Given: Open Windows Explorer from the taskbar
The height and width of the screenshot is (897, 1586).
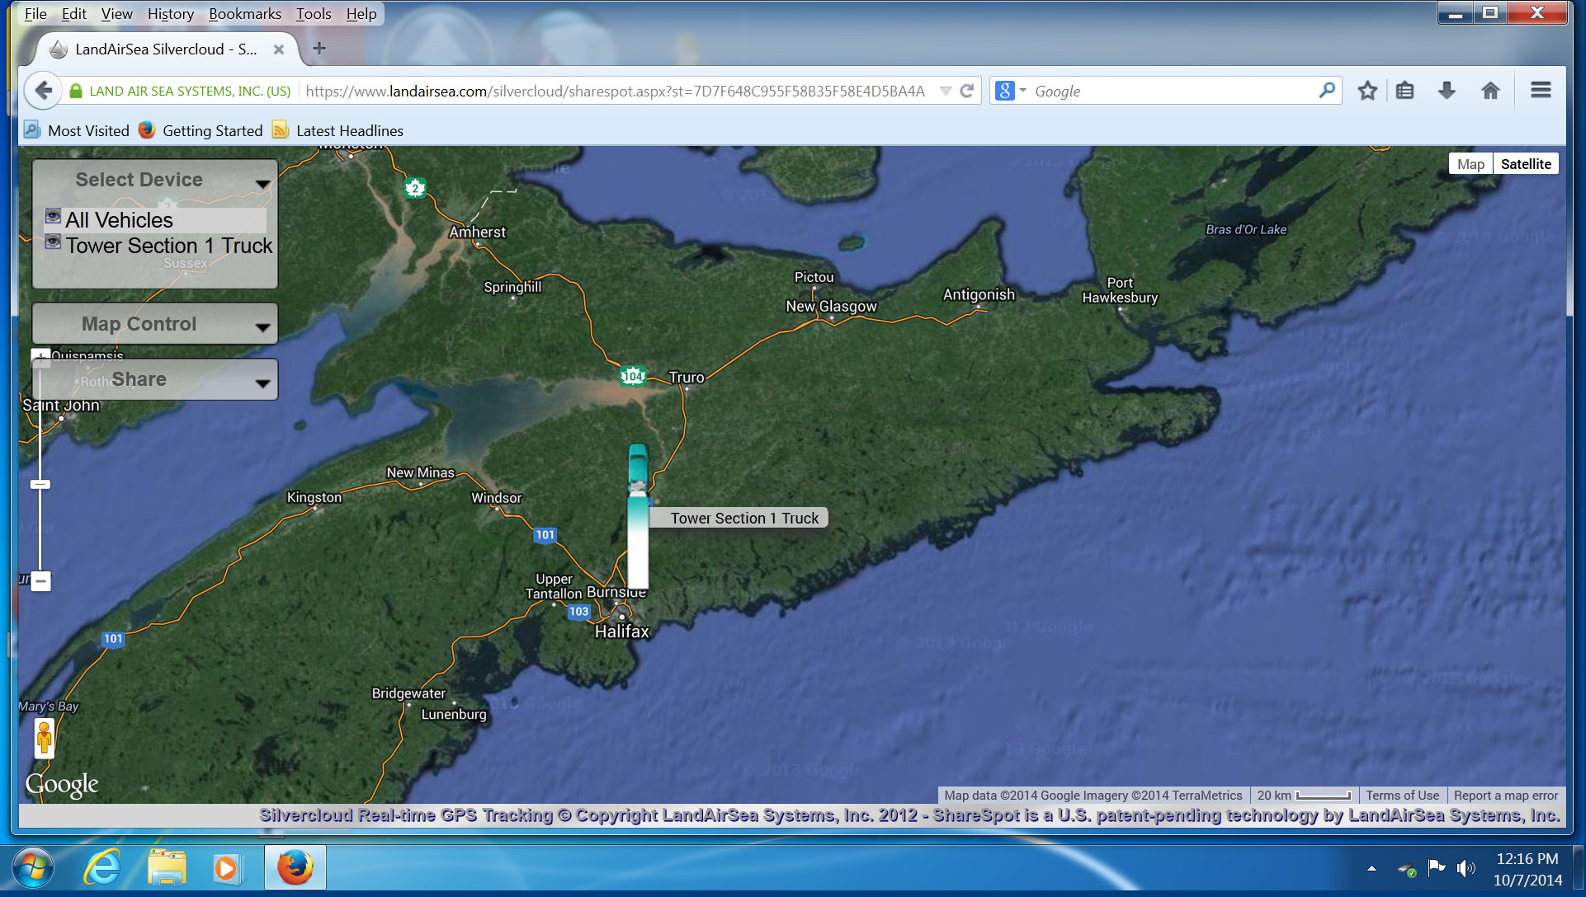Looking at the screenshot, I should 167,868.
